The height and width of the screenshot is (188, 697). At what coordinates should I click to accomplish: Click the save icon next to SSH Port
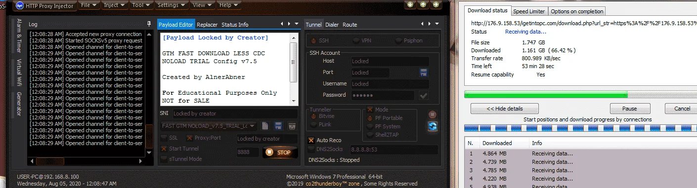tap(423, 73)
